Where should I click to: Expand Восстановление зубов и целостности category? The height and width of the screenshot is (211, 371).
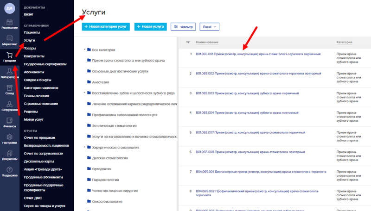tap(85, 93)
